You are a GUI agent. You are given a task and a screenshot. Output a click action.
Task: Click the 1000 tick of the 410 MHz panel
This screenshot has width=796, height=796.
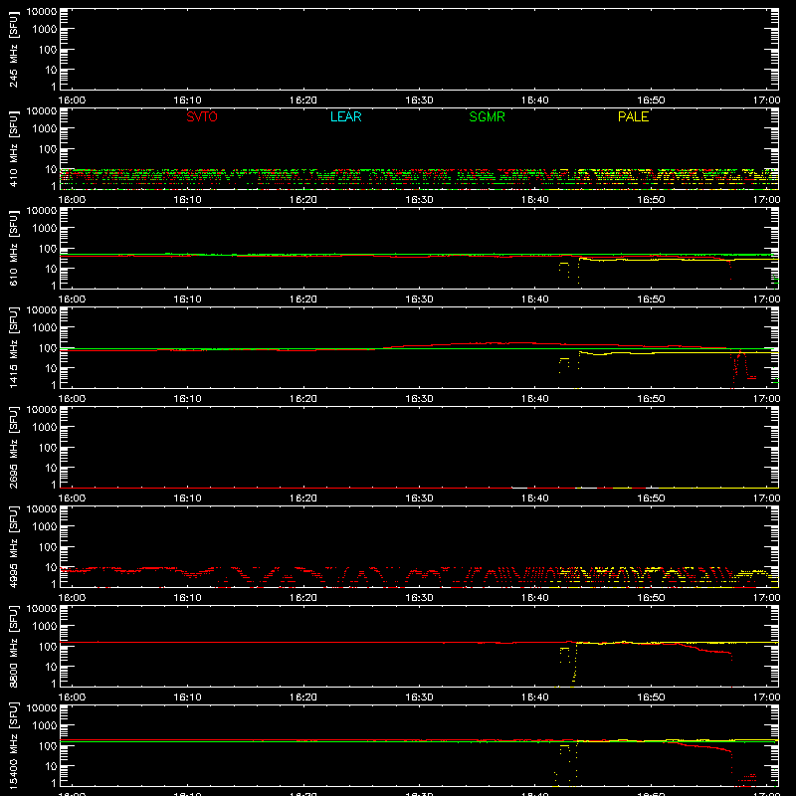point(45,129)
